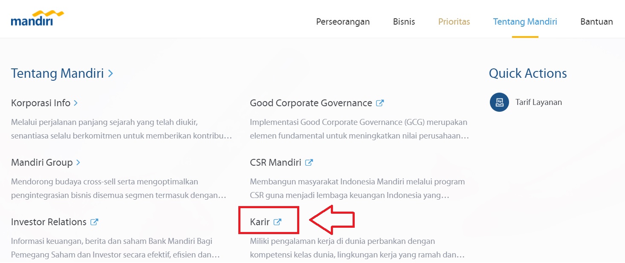Select the Prioritas menu item
Screen dimensions: 625x263
click(x=454, y=22)
